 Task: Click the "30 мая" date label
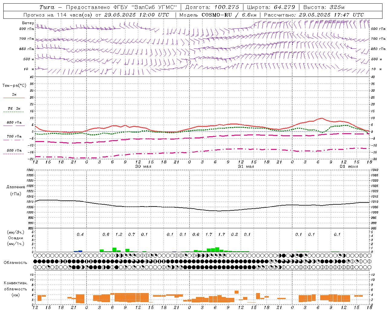pyautogui.click(x=143, y=167)
